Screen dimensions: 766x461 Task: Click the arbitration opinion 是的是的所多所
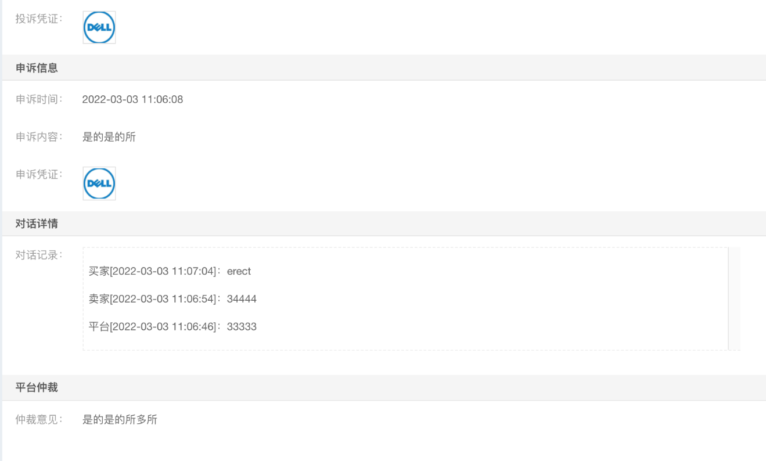pyautogui.click(x=120, y=420)
